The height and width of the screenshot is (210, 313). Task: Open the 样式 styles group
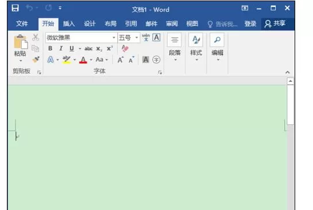point(196,47)
